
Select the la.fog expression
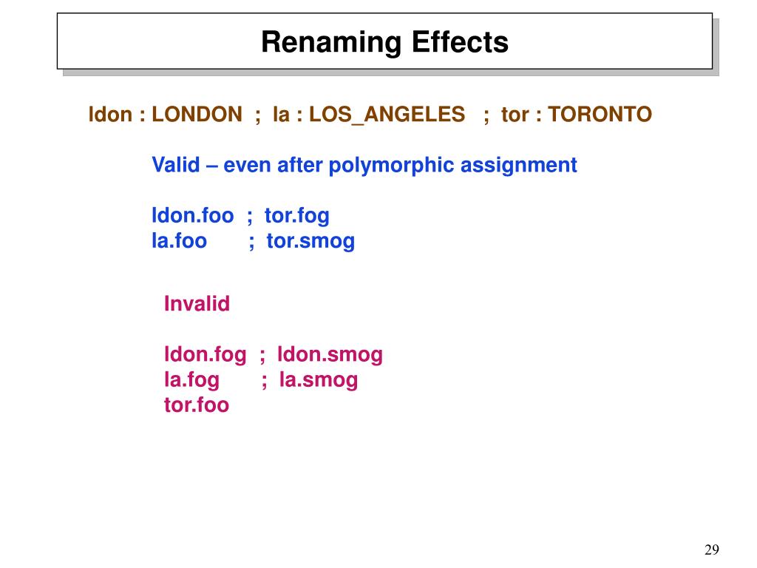[x=191, y=380]
